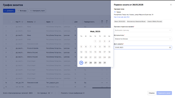
Task: Open the Исполнитель dropdown (Максютов Малик)
Action: coord(143,39)
